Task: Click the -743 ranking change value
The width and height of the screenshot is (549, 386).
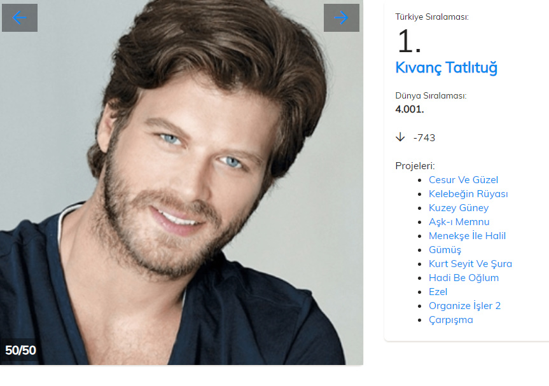Action: point(424,137)
